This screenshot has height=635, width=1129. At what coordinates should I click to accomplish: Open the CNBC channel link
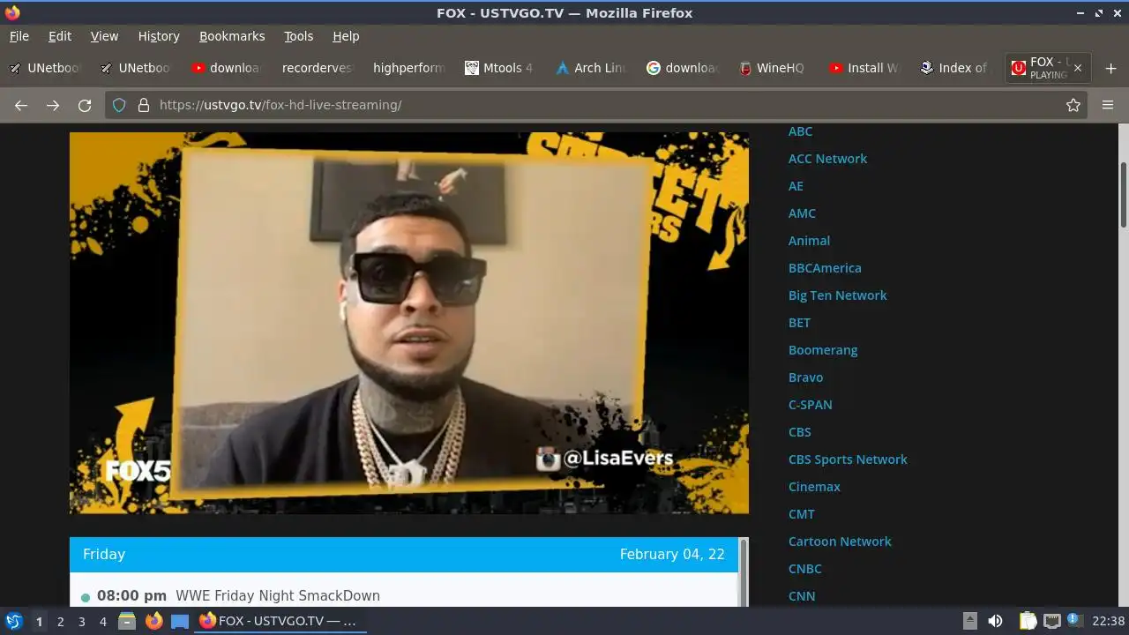coord(804,569)
